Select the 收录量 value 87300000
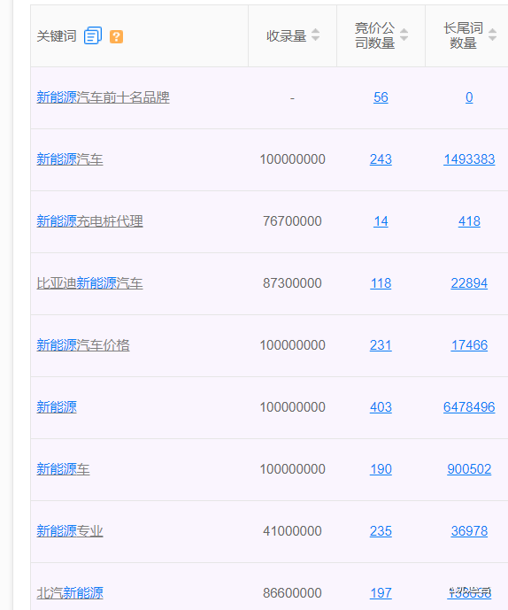The image size is (508, 610). [x=292, y=282]
